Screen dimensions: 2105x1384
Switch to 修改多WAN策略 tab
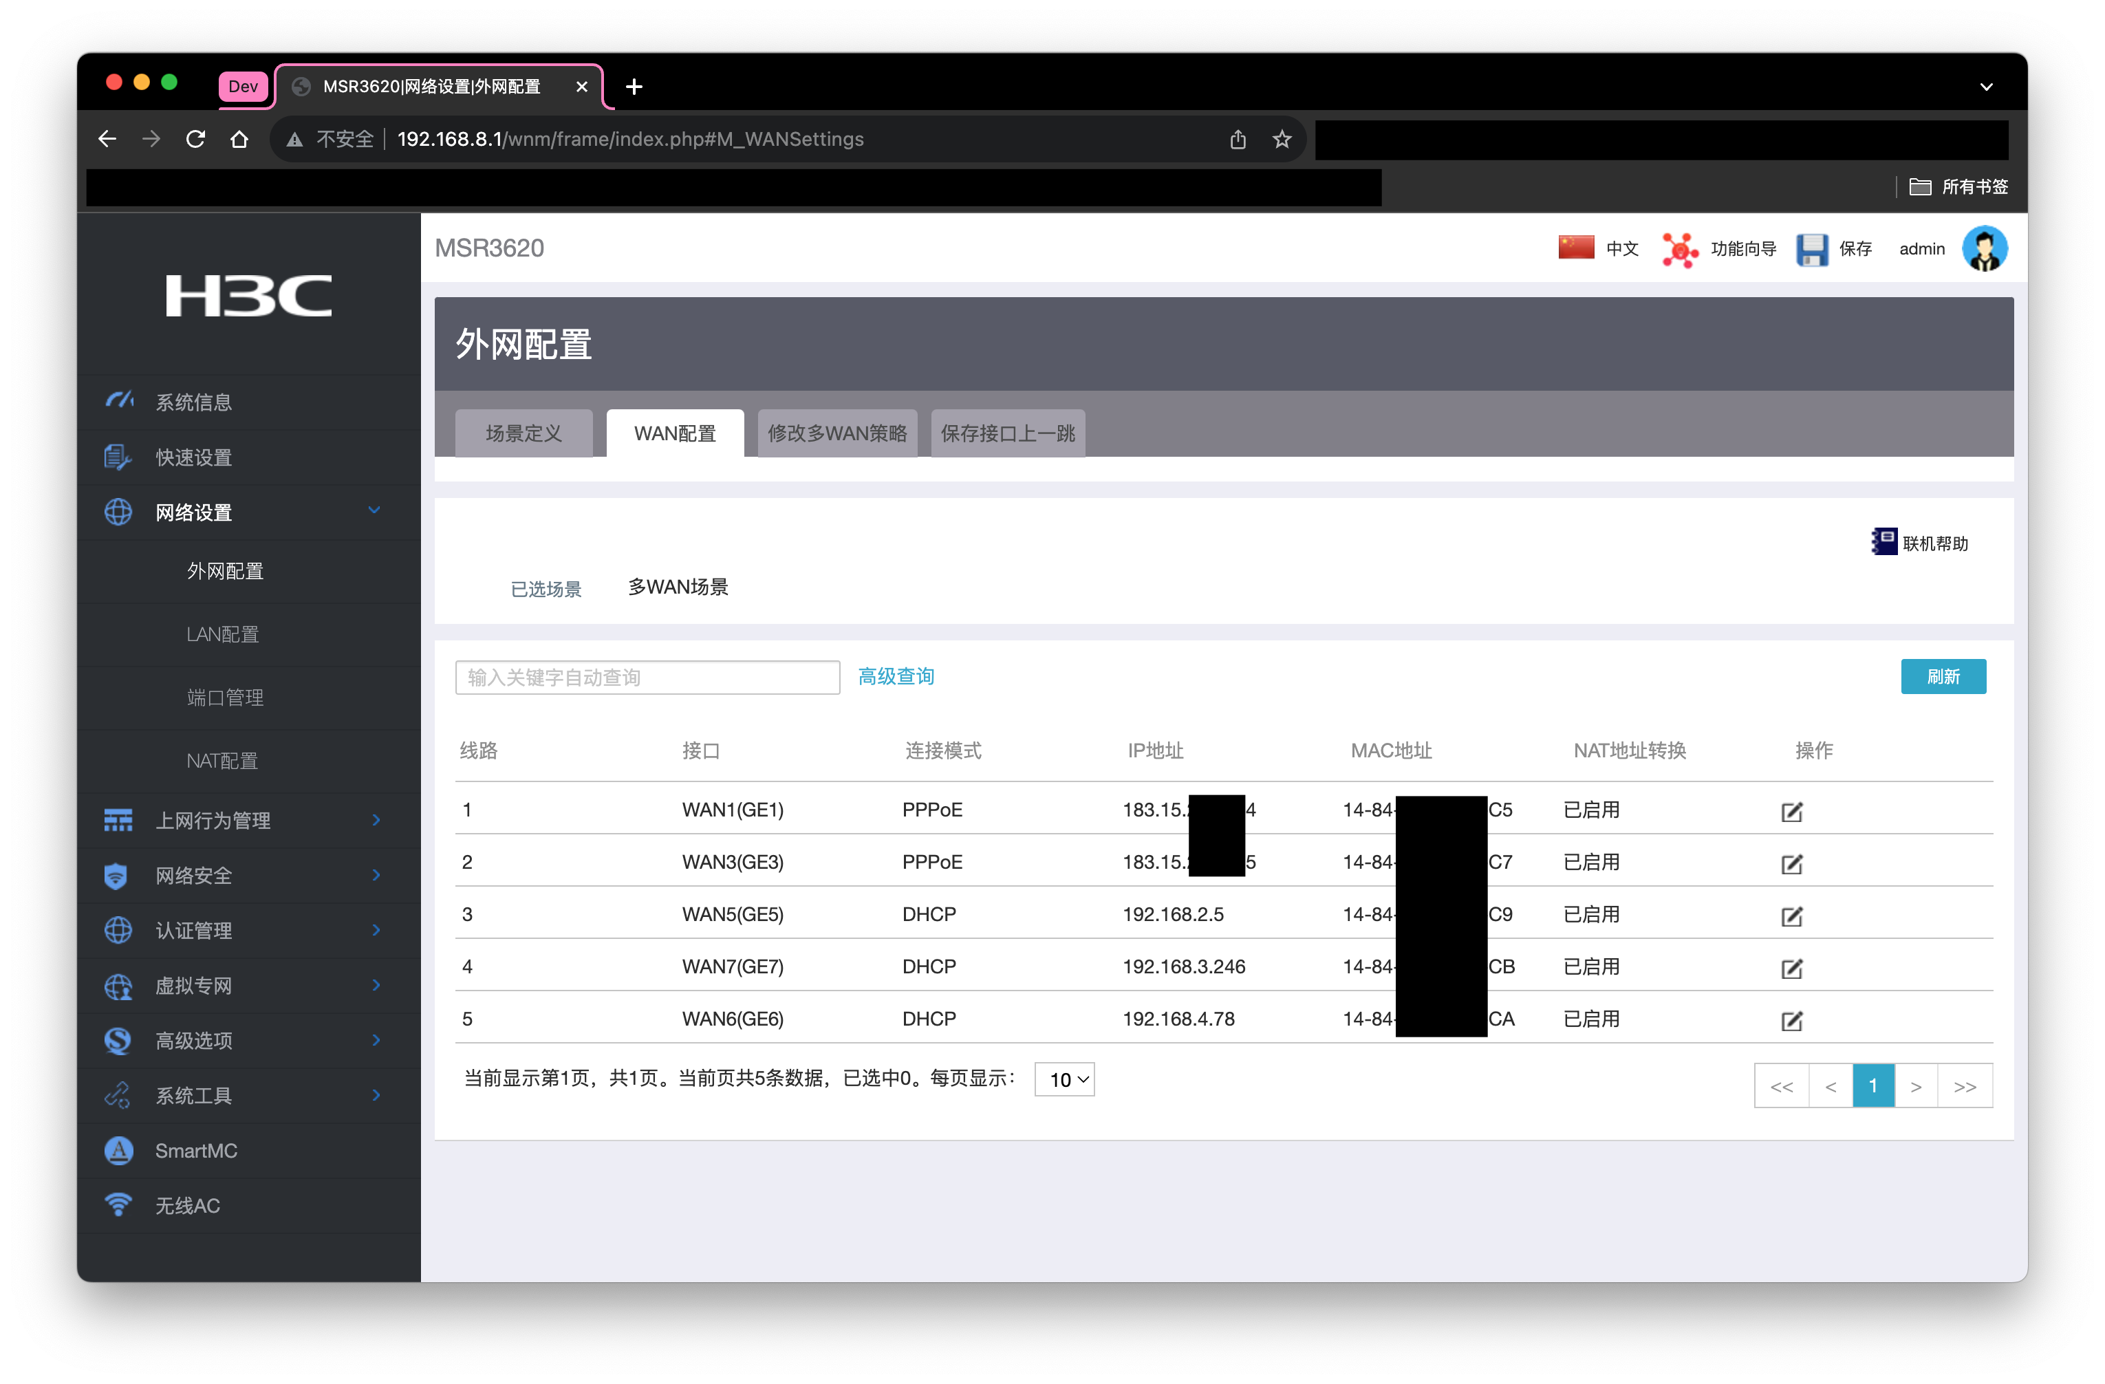click(x=836, y=433)
